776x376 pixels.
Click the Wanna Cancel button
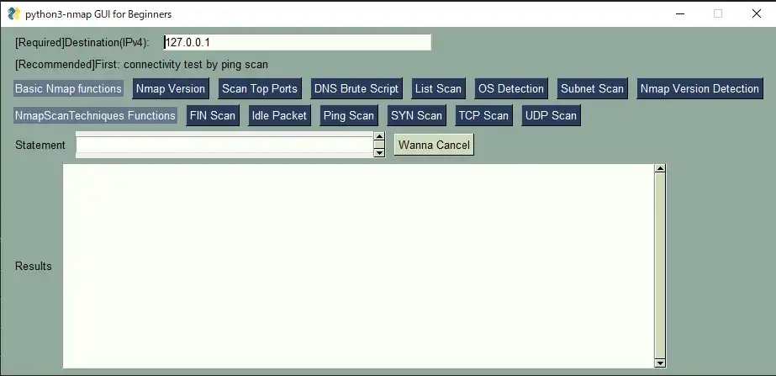[434, 145]
